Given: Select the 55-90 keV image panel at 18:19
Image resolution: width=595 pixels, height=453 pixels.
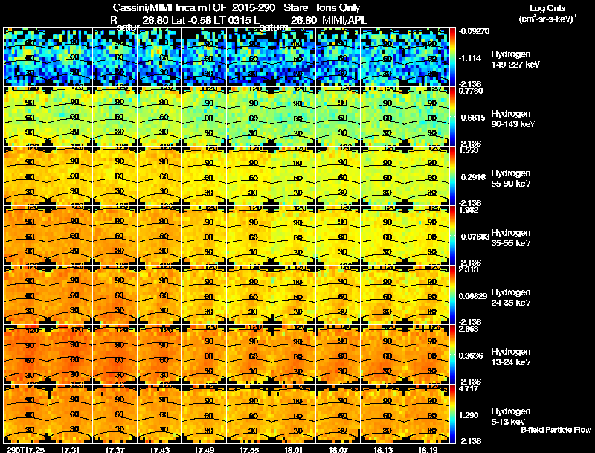Looking at the screenshot, I should click(x=427, y=176).
